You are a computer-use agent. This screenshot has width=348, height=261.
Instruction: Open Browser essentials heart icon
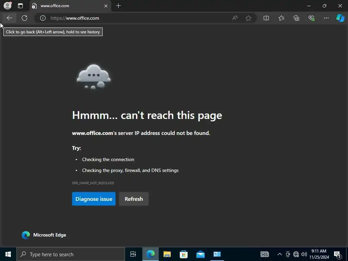[x=311, y=18]
